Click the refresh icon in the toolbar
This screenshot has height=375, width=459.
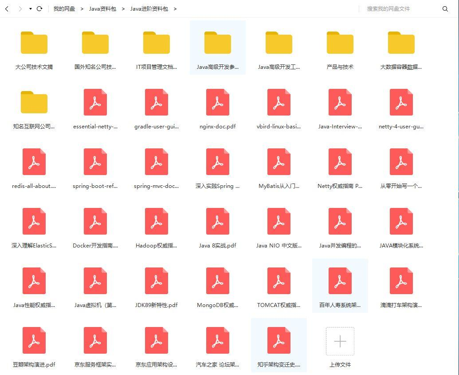point(39,9)
